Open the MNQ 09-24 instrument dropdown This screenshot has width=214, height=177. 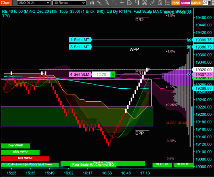coord(34,3)
